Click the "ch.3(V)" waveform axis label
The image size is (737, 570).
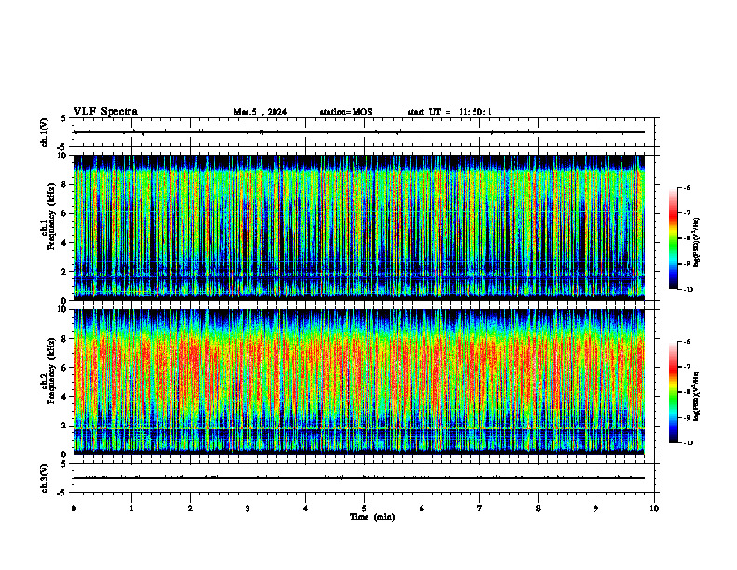44,479
